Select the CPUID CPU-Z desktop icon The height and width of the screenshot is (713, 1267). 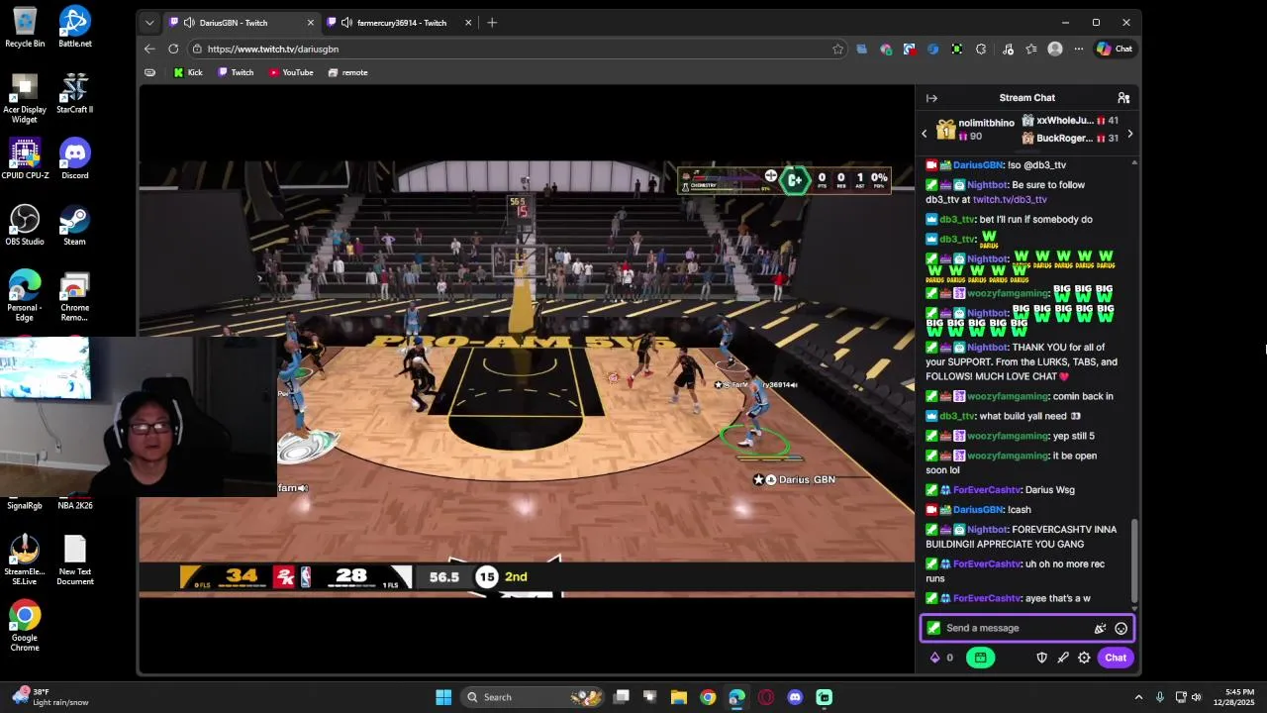click(x=25, y=158)
